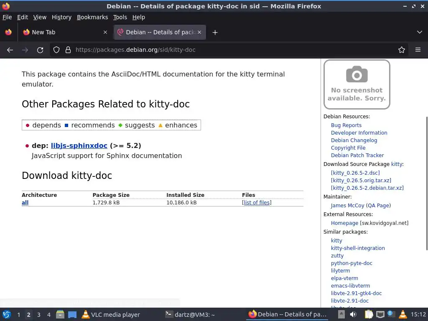Click the VLC cone system tray icon
Viewport: 428px width, 321px height.
point(403,314)
